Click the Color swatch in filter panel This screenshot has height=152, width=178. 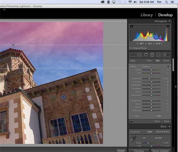pos(159,116)
